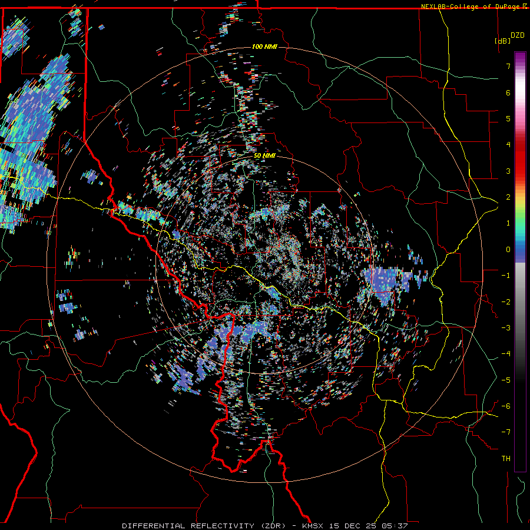Click the NEXLAB-College of DuPage watermark text

pos(470,6)
